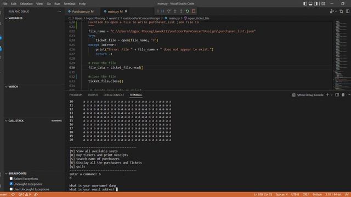
Task: Change the end of line CRLF setting
Action: click(x=305, y=195)
